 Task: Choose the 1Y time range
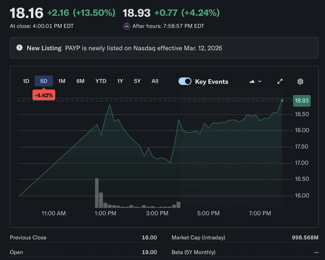click(x=120, y=81)
